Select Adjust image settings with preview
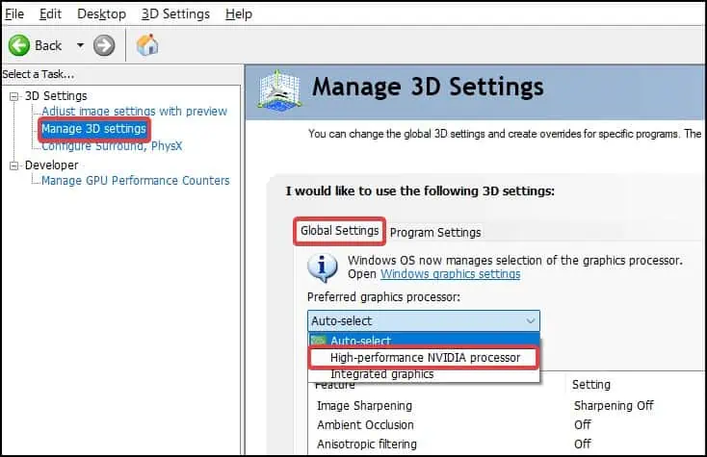The width and height of the screenshot is (707, 457). [135, 112]
